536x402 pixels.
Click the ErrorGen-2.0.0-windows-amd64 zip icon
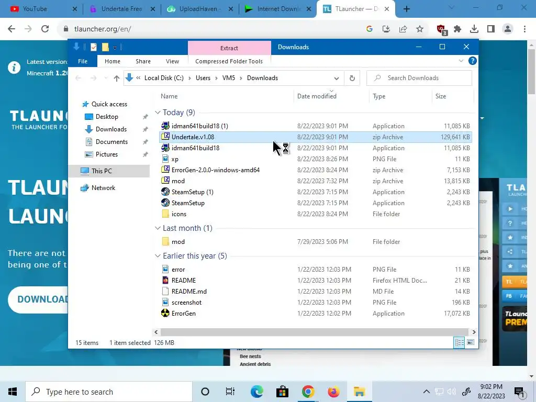pyautogui.click(x=165, y=170)
